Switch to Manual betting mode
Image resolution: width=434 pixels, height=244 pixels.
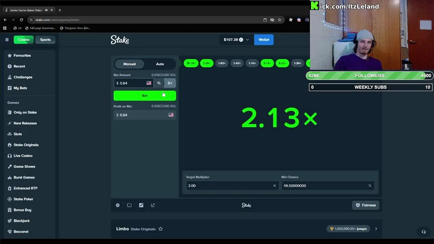coord(130,64)
